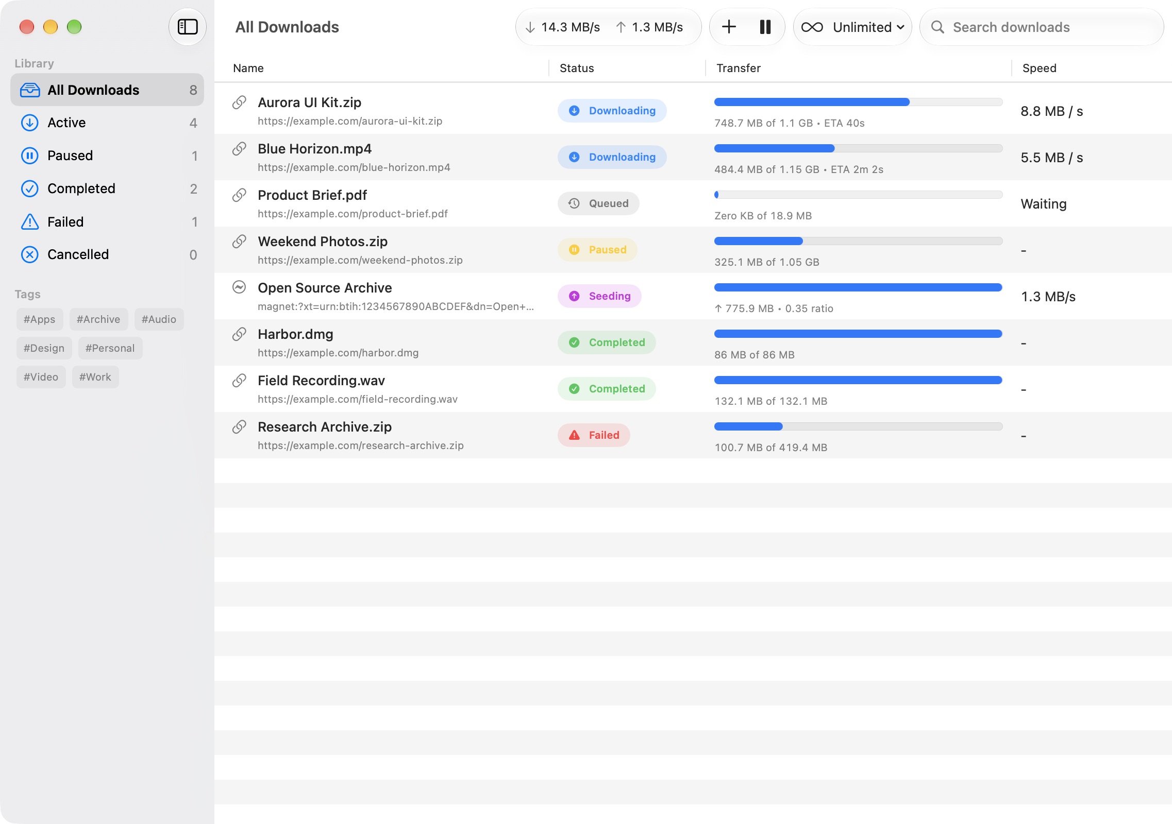Add a new download with plus button
The width and height of the screenshot is (1172, 824).
729,27
